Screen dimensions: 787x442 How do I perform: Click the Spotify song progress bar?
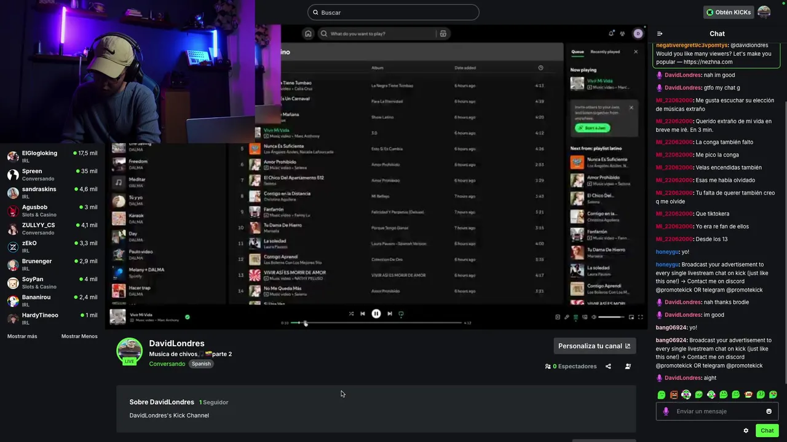pos(376,323)
